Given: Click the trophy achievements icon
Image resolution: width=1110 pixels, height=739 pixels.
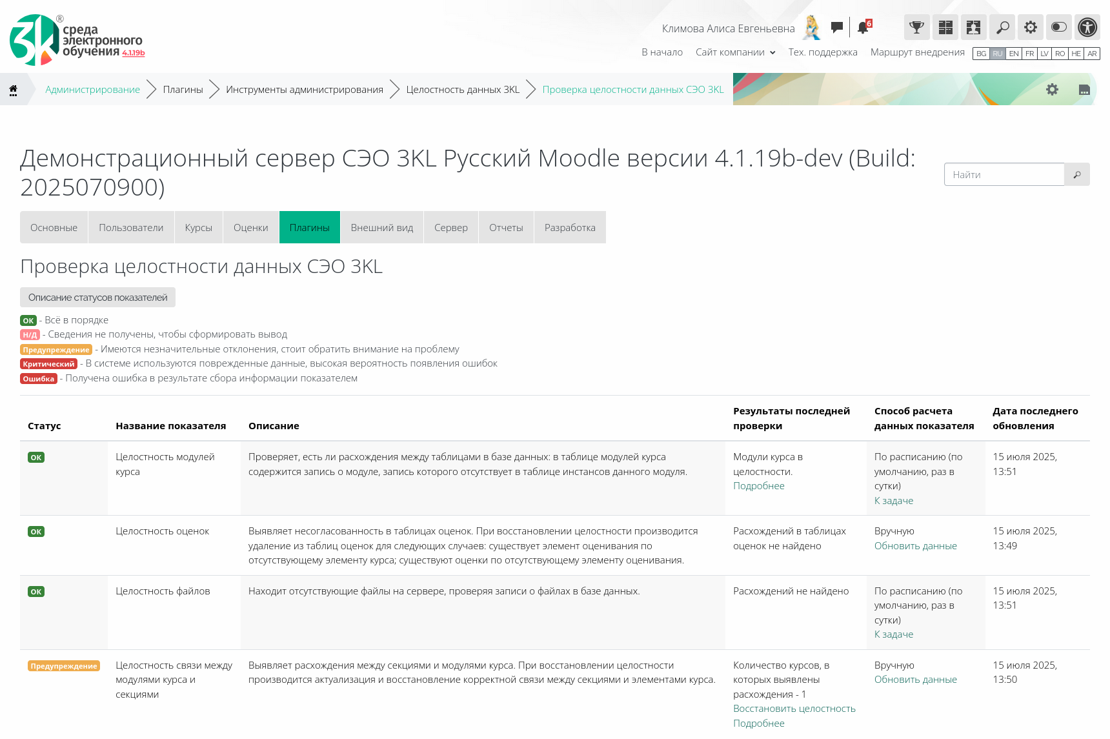Looking at the screenshot, I should point(916,27).
